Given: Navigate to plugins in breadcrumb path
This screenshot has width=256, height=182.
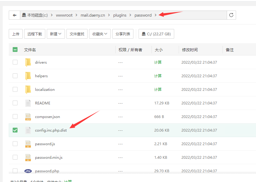Looking at the screenshot, I should (120, 15).
